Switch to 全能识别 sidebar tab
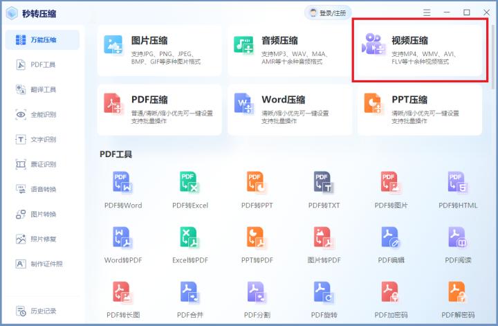 point(42,114)
